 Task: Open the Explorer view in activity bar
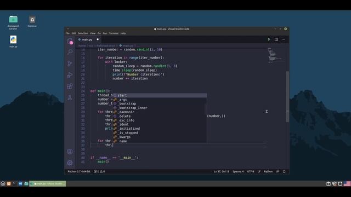click(70, 41)
